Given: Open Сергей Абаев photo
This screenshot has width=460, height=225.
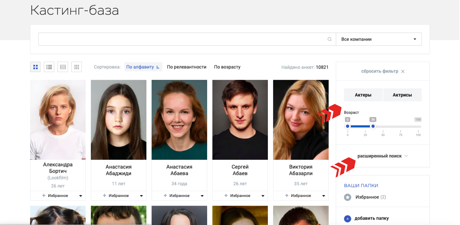Looking at the screenshot, I should click(240, 120).
